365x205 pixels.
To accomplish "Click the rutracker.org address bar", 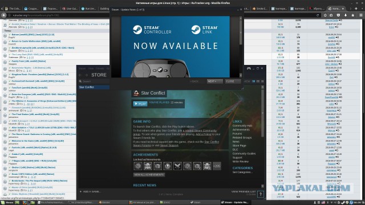I will (58, 15).
